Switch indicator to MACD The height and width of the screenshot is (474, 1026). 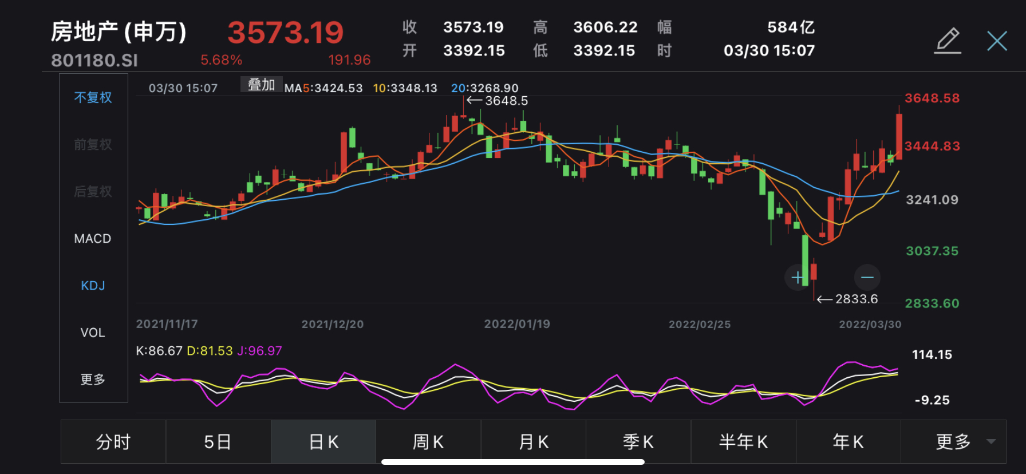pyautogui.click(x=93, y=239)
